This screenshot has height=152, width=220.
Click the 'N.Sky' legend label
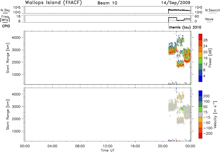click(5, 10)
